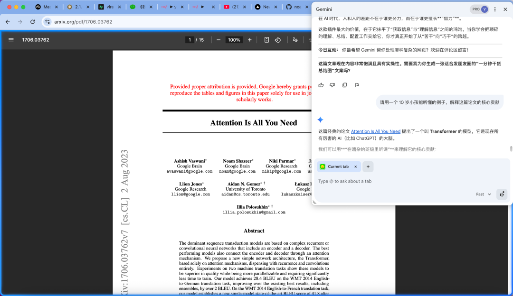Click the fit-to-page icon in the PDF toolbar

click(266, 40)
